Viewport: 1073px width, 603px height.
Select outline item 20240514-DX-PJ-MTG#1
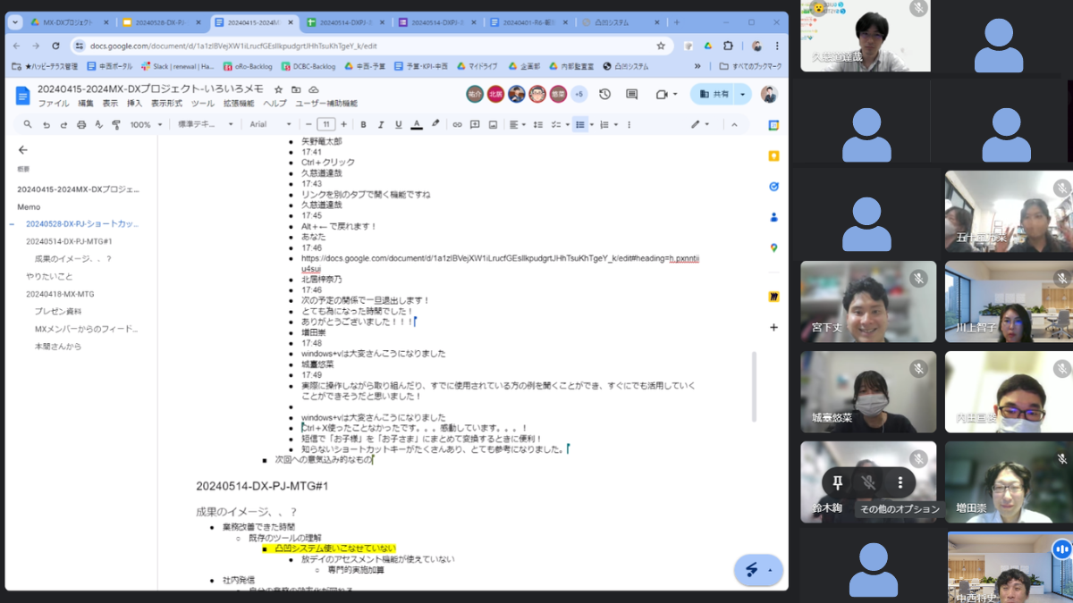tap(69, 241)
